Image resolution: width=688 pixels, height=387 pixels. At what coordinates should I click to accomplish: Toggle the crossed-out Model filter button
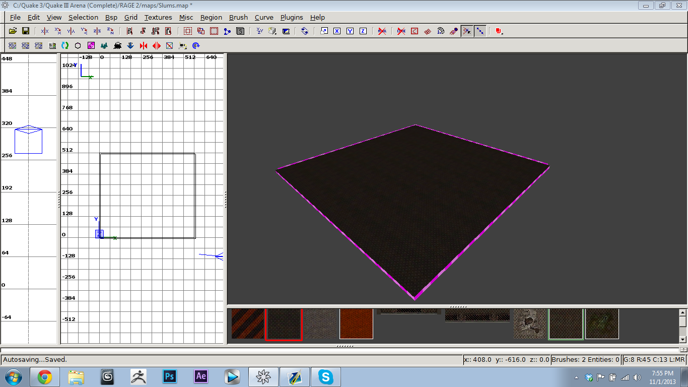tap(382, 31)
